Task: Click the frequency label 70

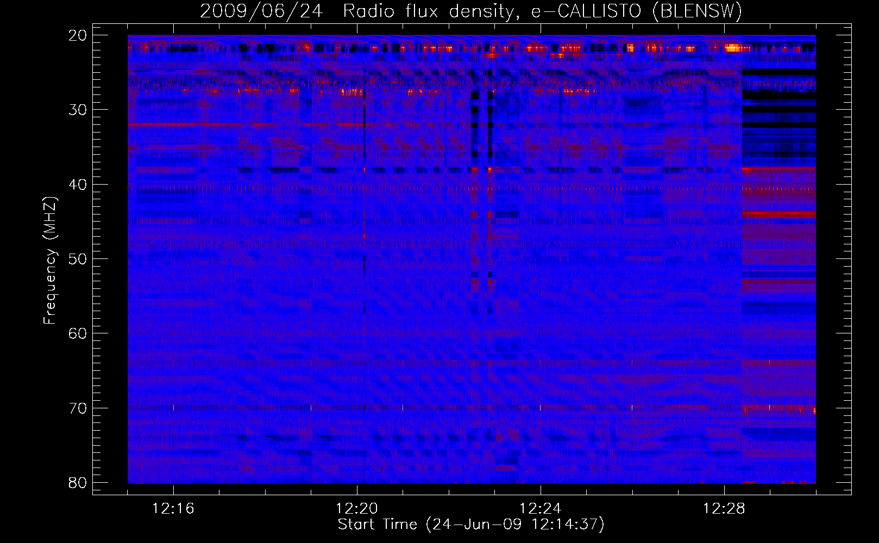Action: (x=78, y=408)
